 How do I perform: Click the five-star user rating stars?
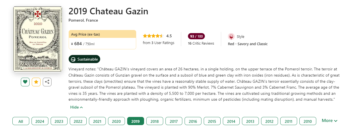153,36
